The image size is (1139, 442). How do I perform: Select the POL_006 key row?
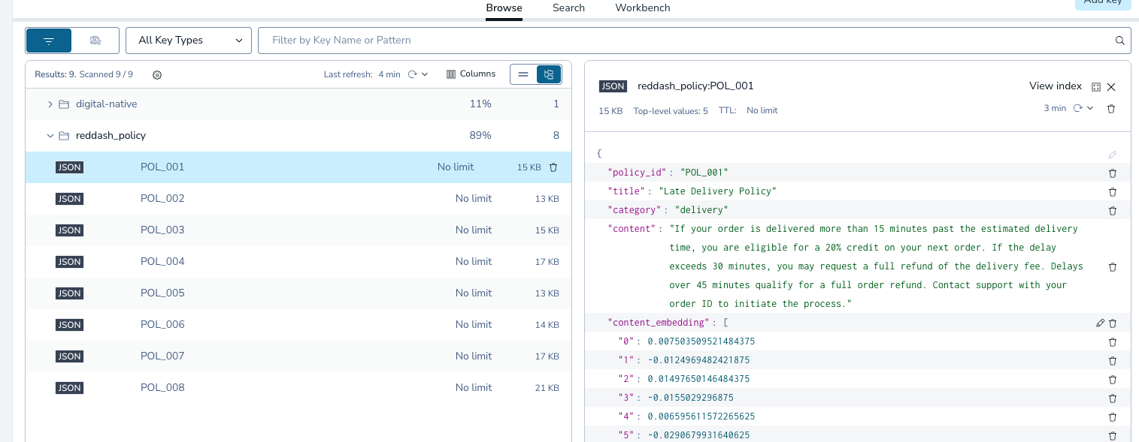point(298,325)
